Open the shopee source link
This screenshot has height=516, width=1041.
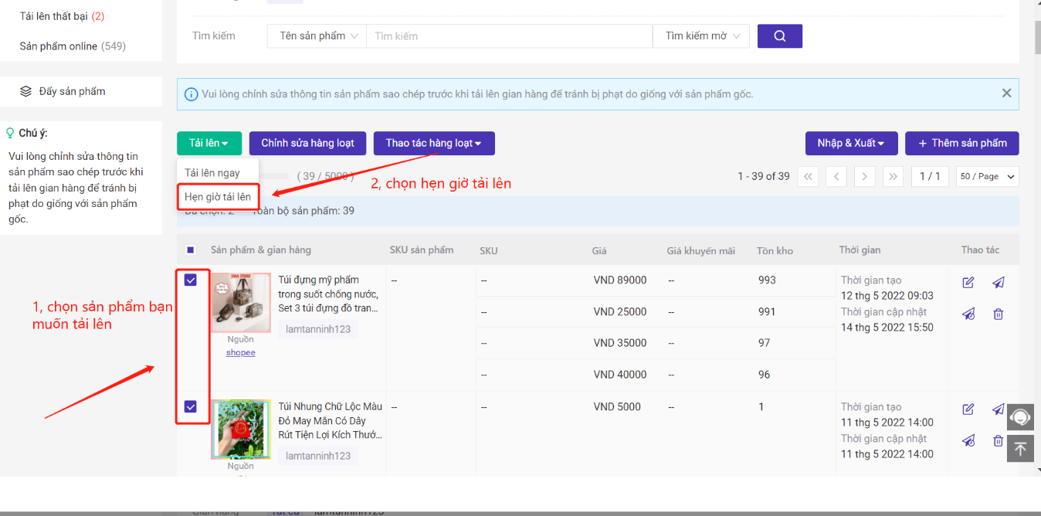[x=241, y=353]
